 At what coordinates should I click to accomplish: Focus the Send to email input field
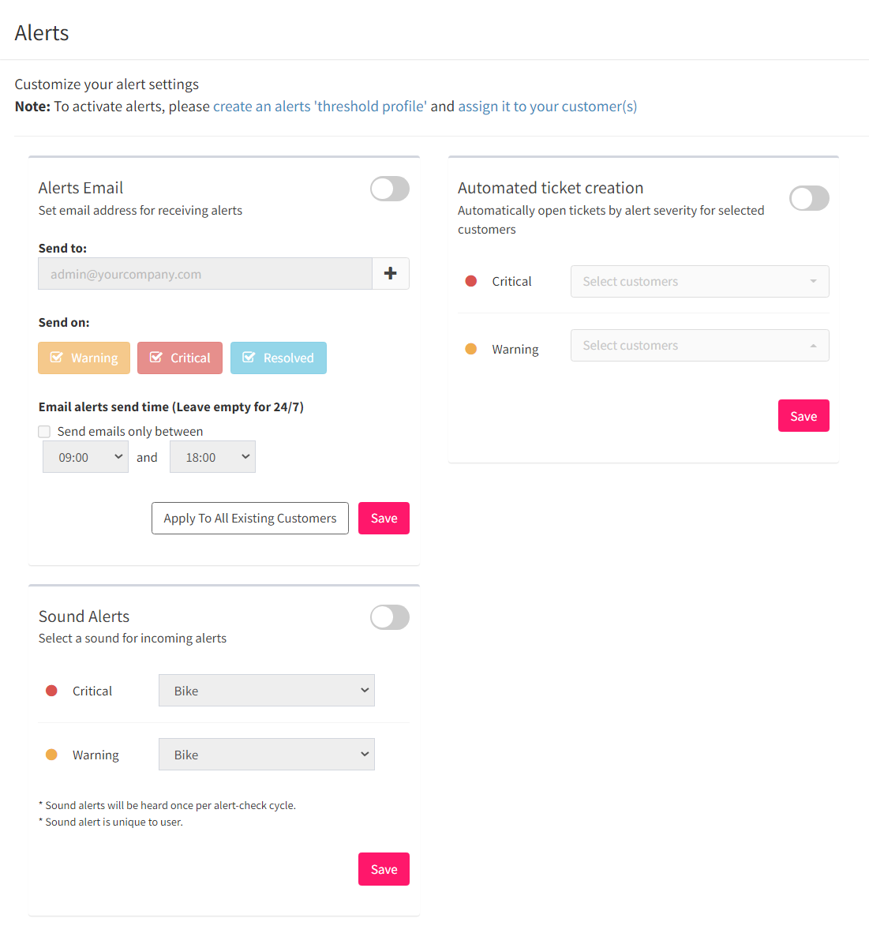pyautogui.click(x=205, y=274)
